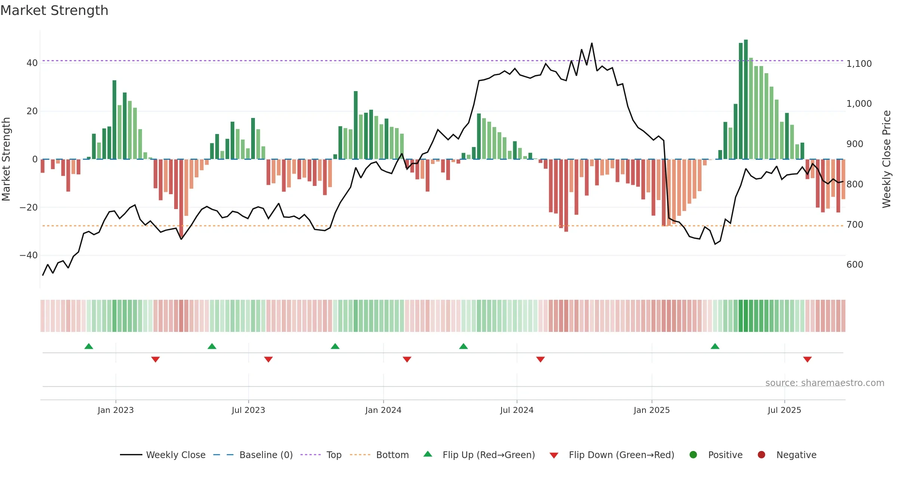Screen dimensions: 897x504
Task: Click the Weekly Close Price axis title
Action: click(887, 159)
